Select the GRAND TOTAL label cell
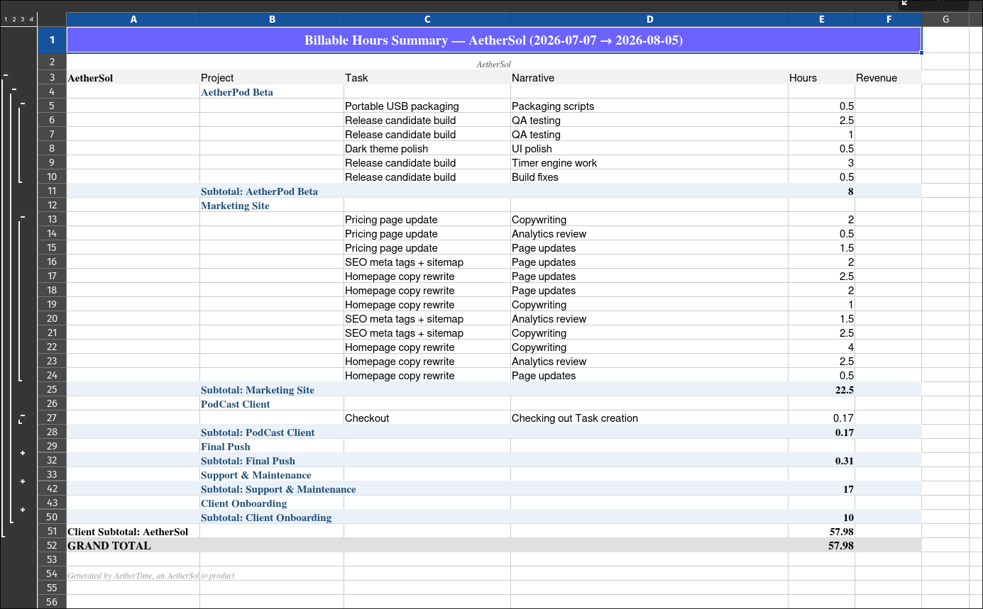The width and height of the screenshot is (983, 609). (x=133, y=546)
